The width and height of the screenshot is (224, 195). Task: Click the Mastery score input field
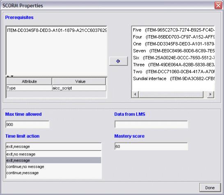151,146
